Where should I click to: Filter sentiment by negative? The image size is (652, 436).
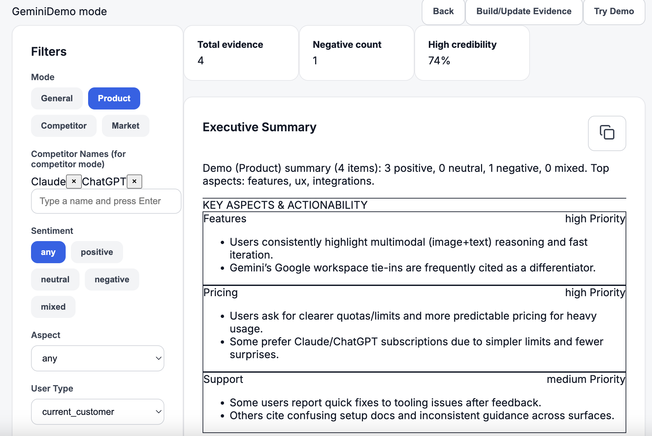tap(112, 279)
